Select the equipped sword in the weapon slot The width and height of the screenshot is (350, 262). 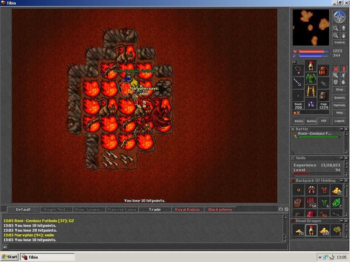click(x=298, y=83)
